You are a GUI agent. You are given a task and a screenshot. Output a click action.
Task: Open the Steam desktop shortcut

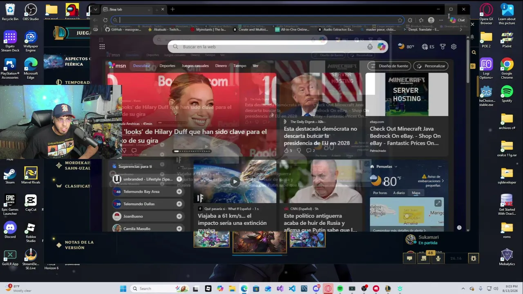pyautogui.click(x=10, y=176)
